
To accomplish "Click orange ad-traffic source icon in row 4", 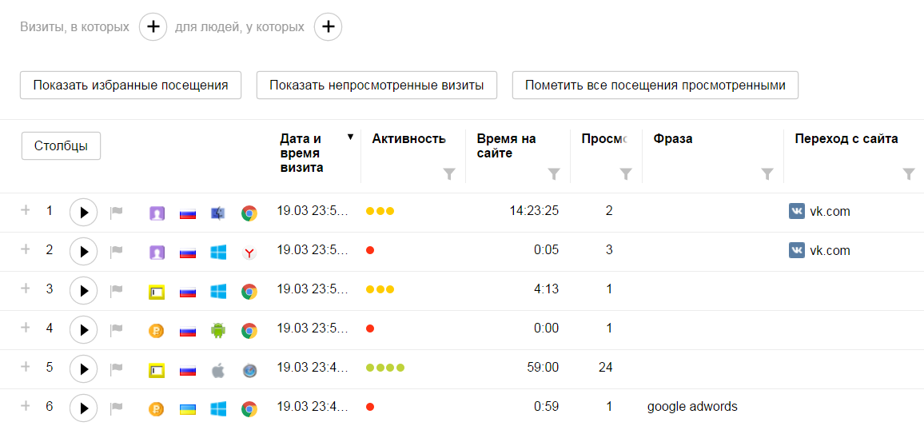I will 156,331.
